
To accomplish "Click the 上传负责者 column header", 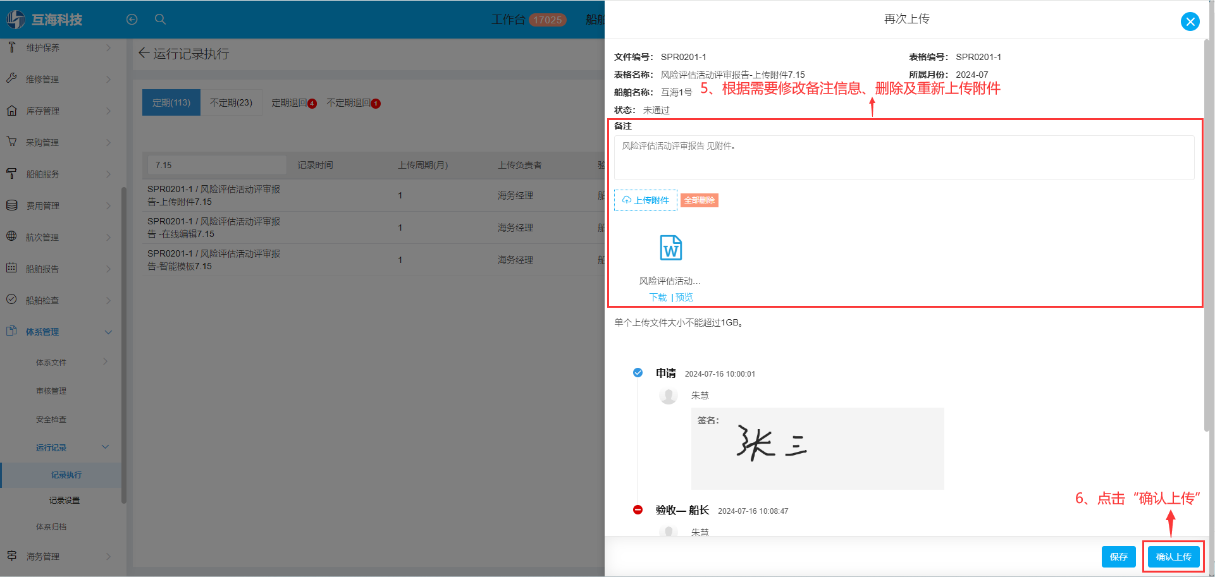I will (519, 165).
